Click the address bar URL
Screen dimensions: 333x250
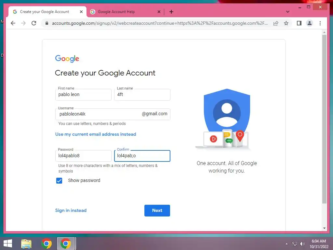[x=160, y=23]
